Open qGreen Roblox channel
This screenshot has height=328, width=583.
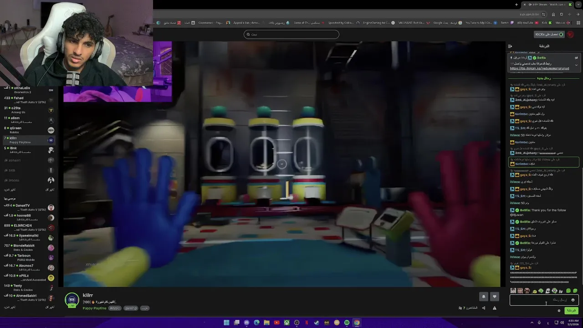[28, 130]
